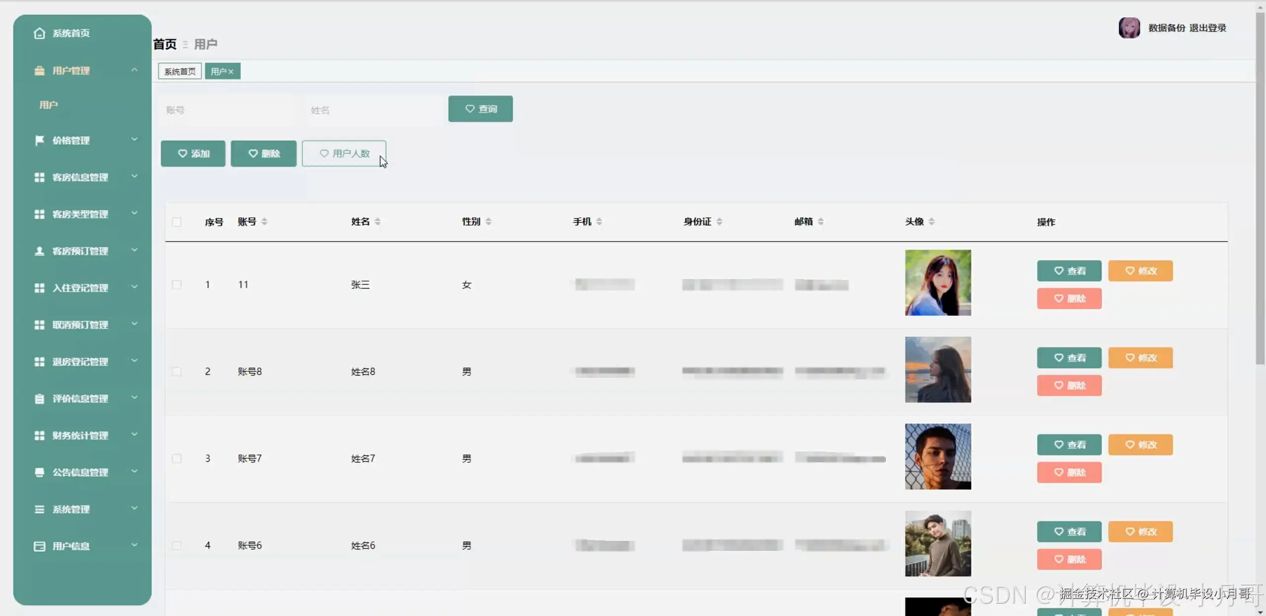The width and height of the screenshot is (1266, 616).
Task: Close the 用户 tab with its x icon
Action: click(230, 72)
